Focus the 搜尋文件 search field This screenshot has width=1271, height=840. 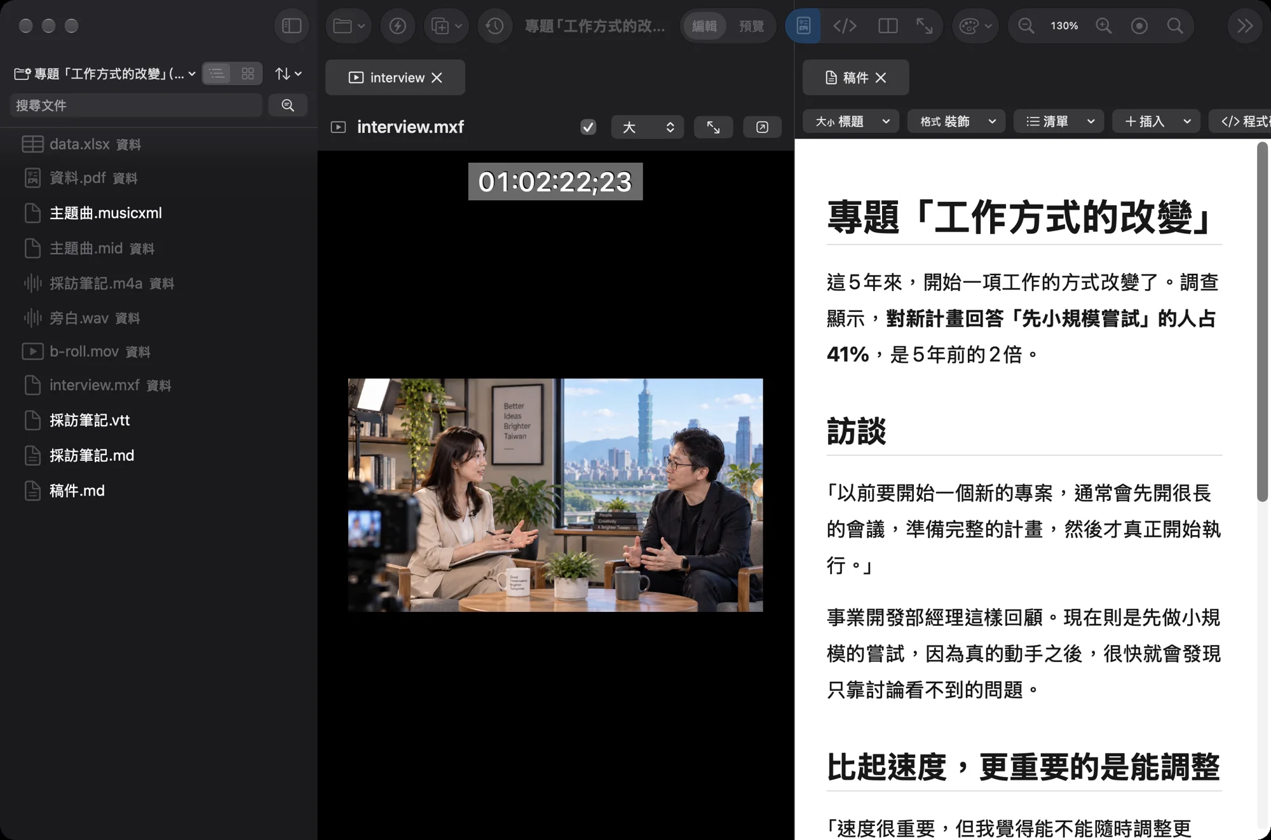point(136,105)
